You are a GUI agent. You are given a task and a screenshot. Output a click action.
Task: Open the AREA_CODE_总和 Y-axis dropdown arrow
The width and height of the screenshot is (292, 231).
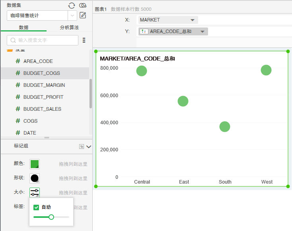click(202, 31)
